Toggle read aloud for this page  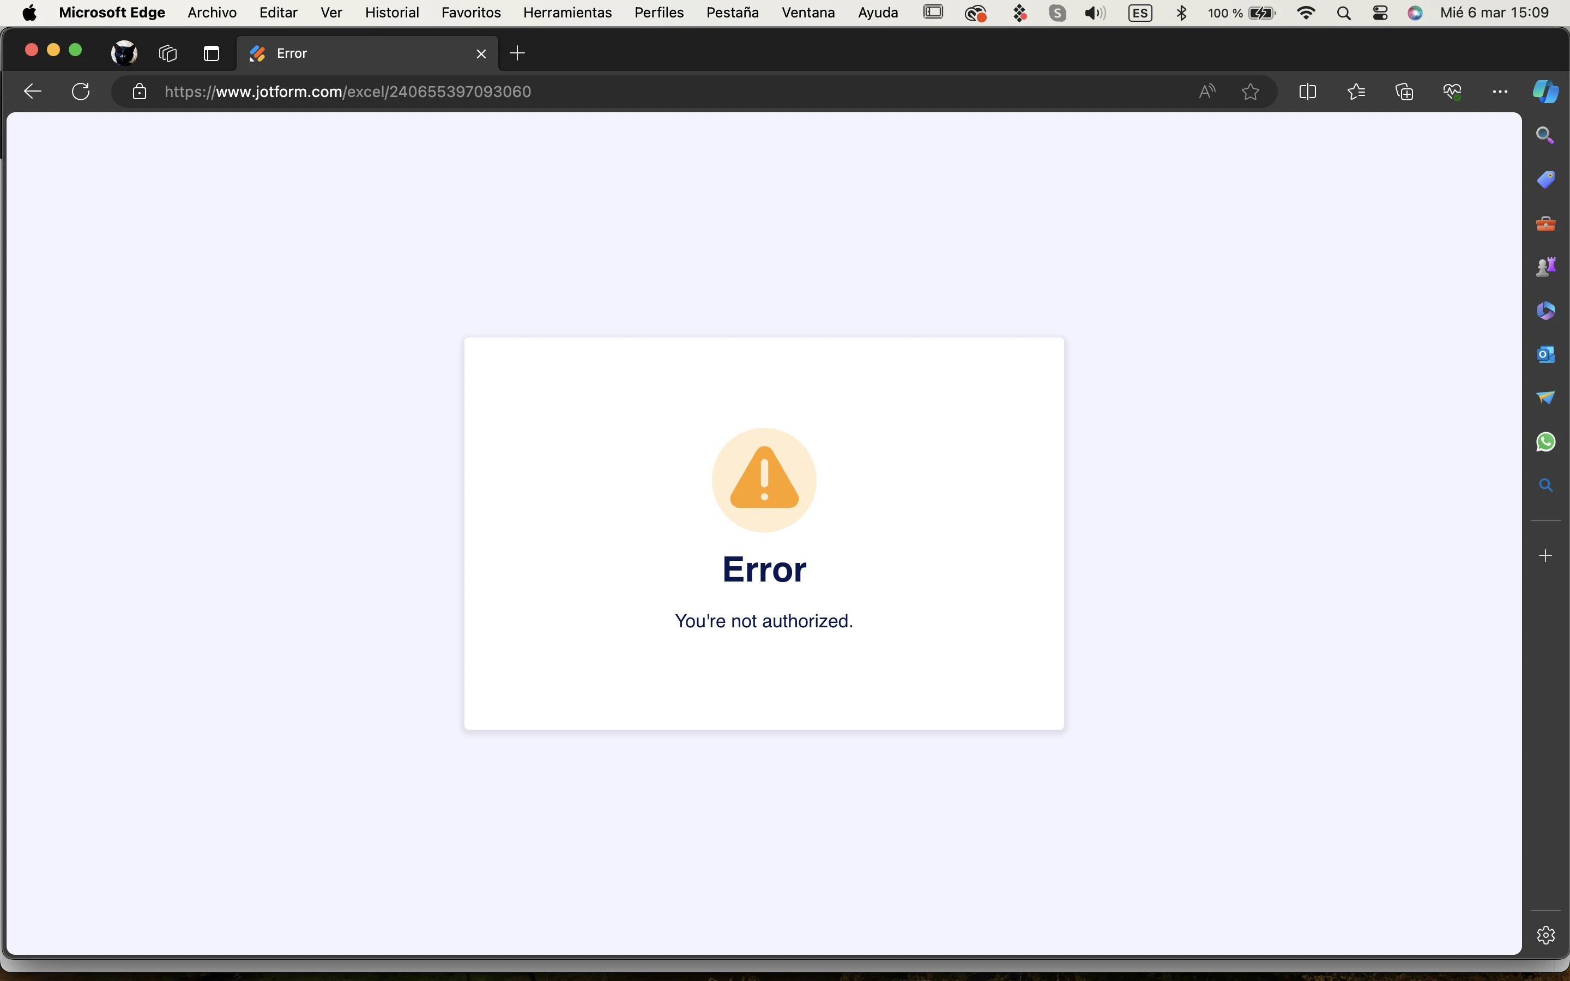[x=1207, y=92]
